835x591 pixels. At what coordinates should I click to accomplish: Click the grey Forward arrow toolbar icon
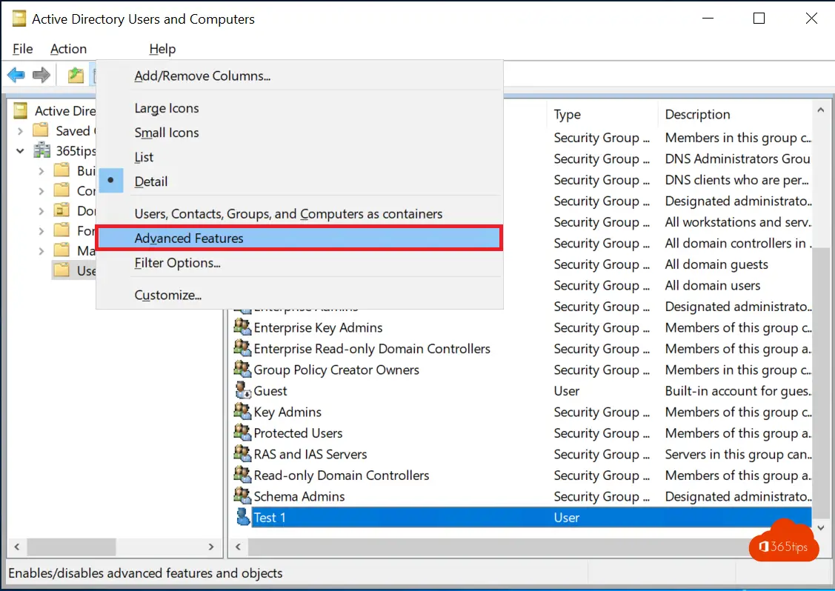41,75
